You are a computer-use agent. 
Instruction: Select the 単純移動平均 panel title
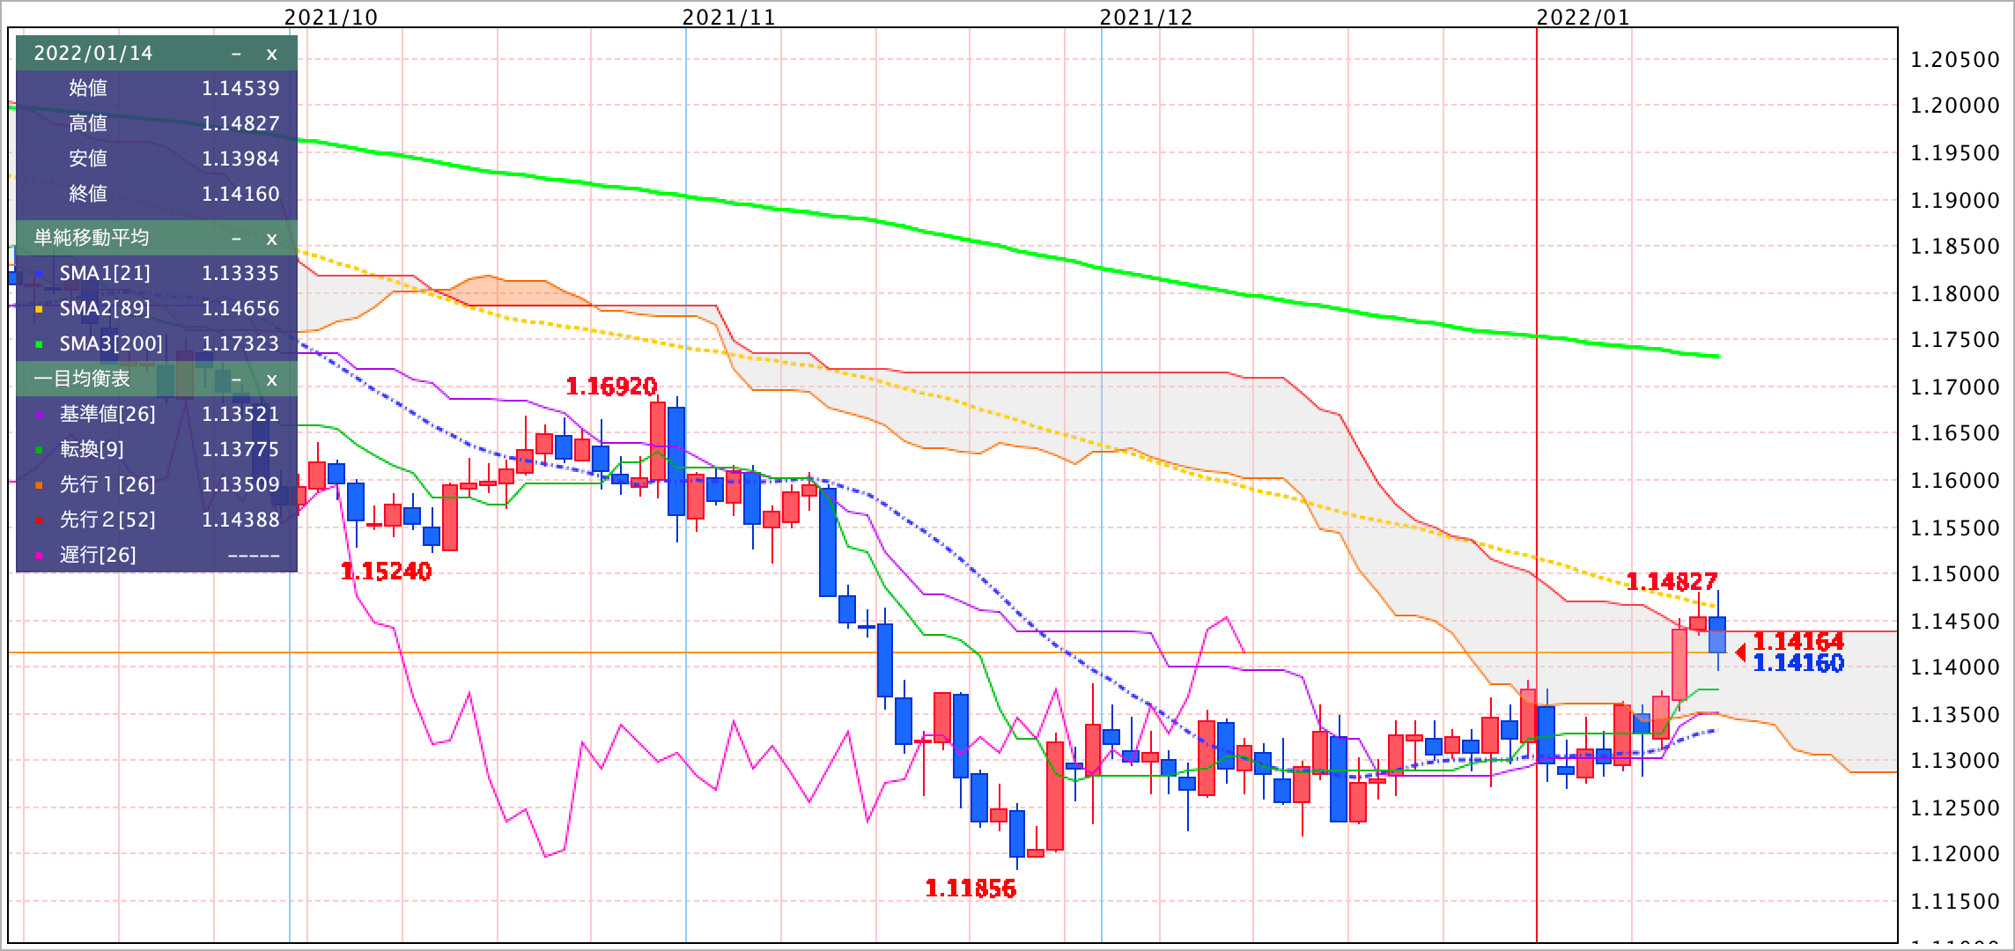(x=92, y=238)
